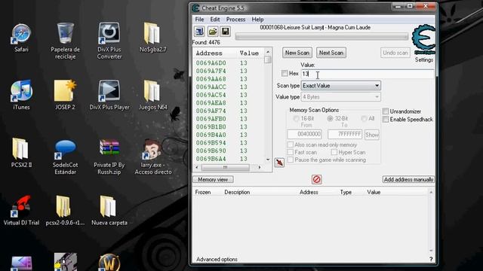Click the scan progress bar
The image size is (483, 271).
click(x=322, y=37)
